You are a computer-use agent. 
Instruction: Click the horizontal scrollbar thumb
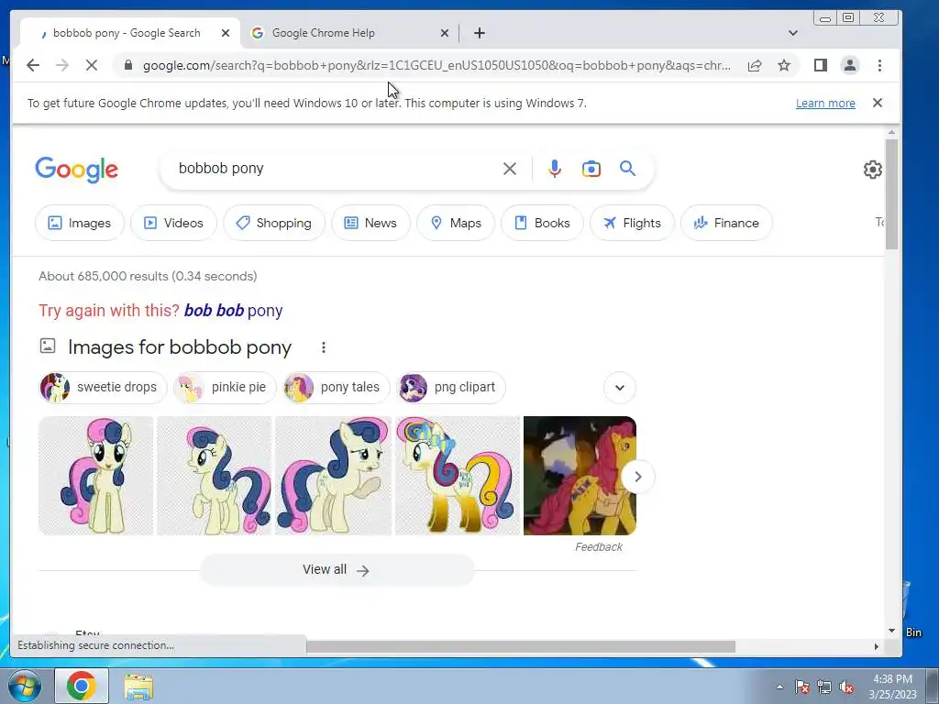click(x=521, y=646)
